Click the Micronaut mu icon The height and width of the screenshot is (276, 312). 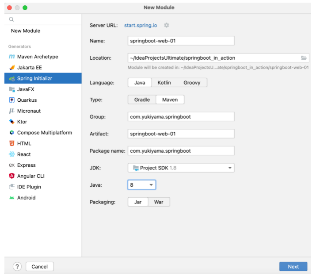[12, 111]
